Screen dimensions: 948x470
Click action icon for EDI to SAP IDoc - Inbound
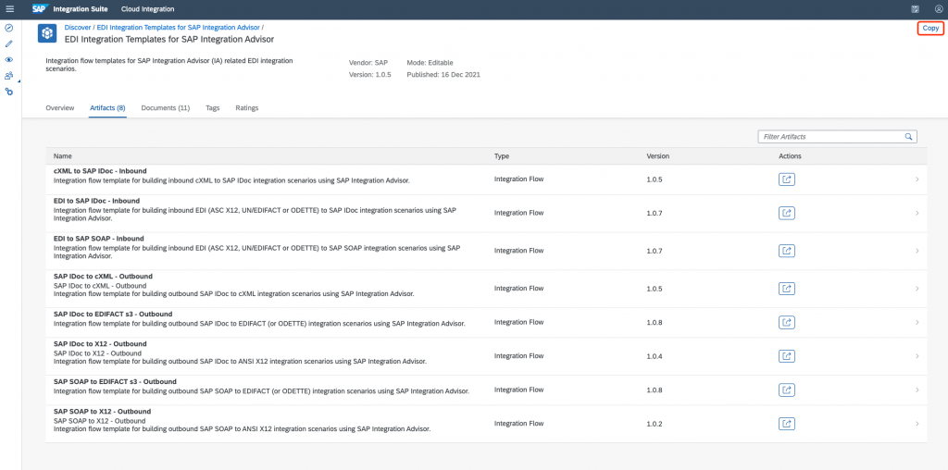(787, 213)
